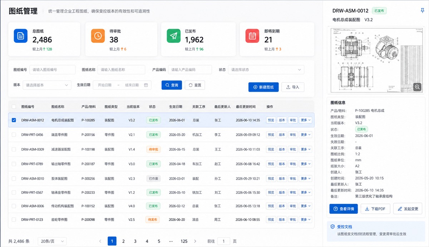Expand 更多 menu for DRW-ASM-0009
The width and height of the screenshot is (429, 247).
point(305,149)
